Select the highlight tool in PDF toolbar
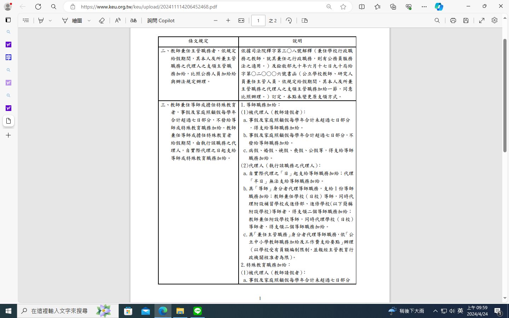The width and height of the screenshot is (509, 318). pyautogui.click(x=41, y=20)
